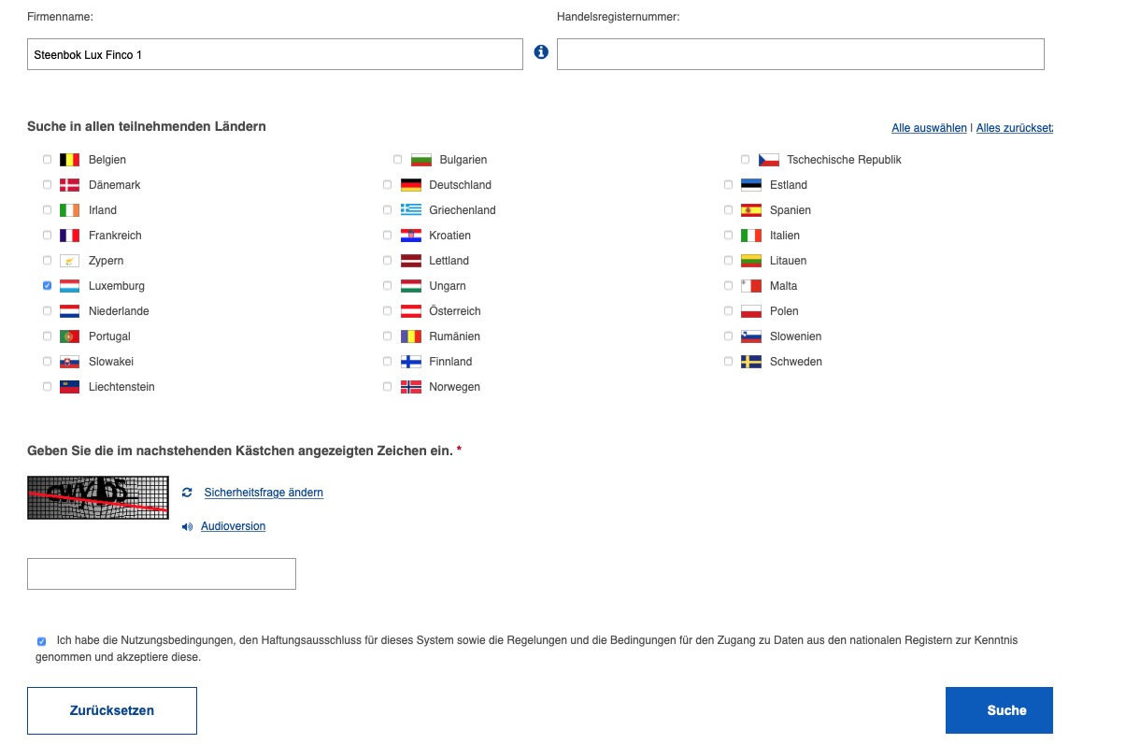Click the Luxemburg flag icon
The width and height of the screenshot is (1126, 744).
tap(69, 285)
